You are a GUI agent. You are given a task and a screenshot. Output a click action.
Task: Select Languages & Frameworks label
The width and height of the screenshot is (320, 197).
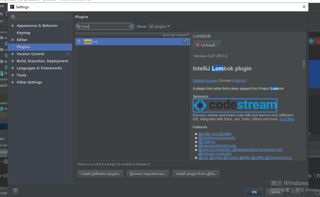click(x=39, y=68)
